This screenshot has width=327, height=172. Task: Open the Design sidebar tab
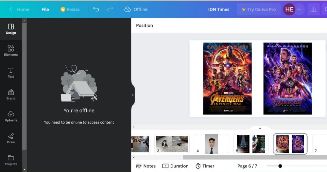click(x=11, y=29)
